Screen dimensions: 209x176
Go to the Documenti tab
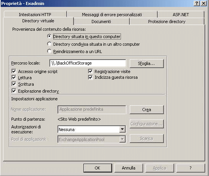coord(101,22)
